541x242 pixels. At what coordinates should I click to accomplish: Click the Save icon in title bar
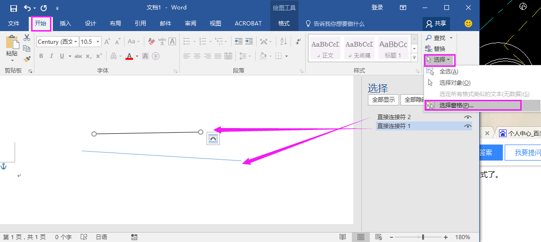14,8
